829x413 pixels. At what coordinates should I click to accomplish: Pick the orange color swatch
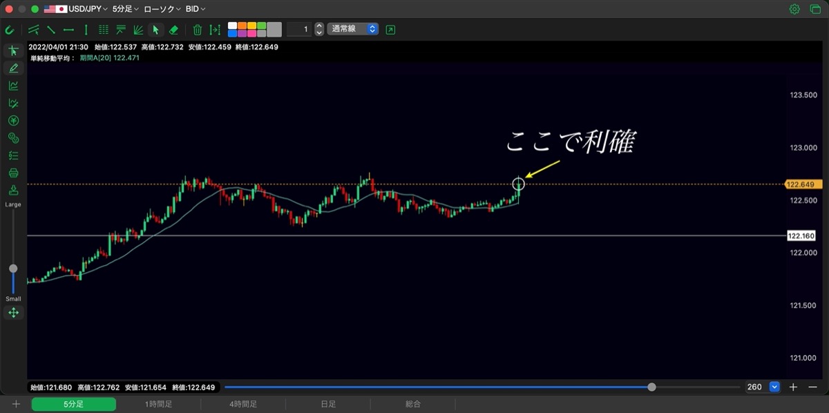tap(242, 26)
